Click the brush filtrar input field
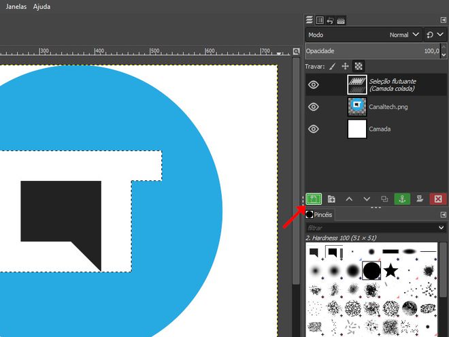449x337 pixels. point(371,228)
